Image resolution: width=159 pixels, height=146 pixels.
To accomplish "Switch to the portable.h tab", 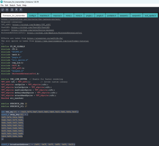I will tap(112, 16).
